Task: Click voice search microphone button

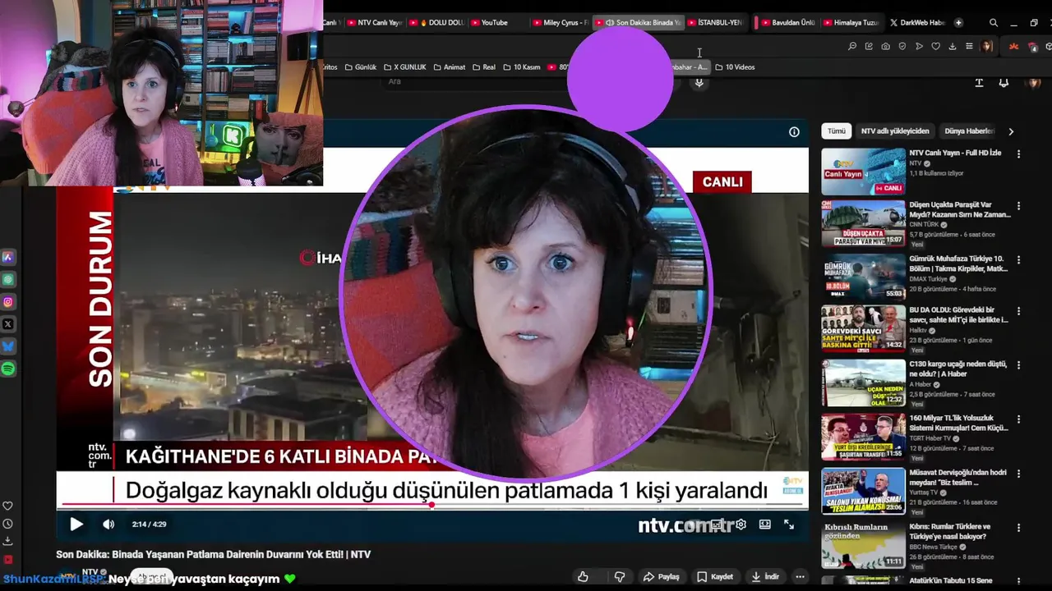Action: pos(699,82)
